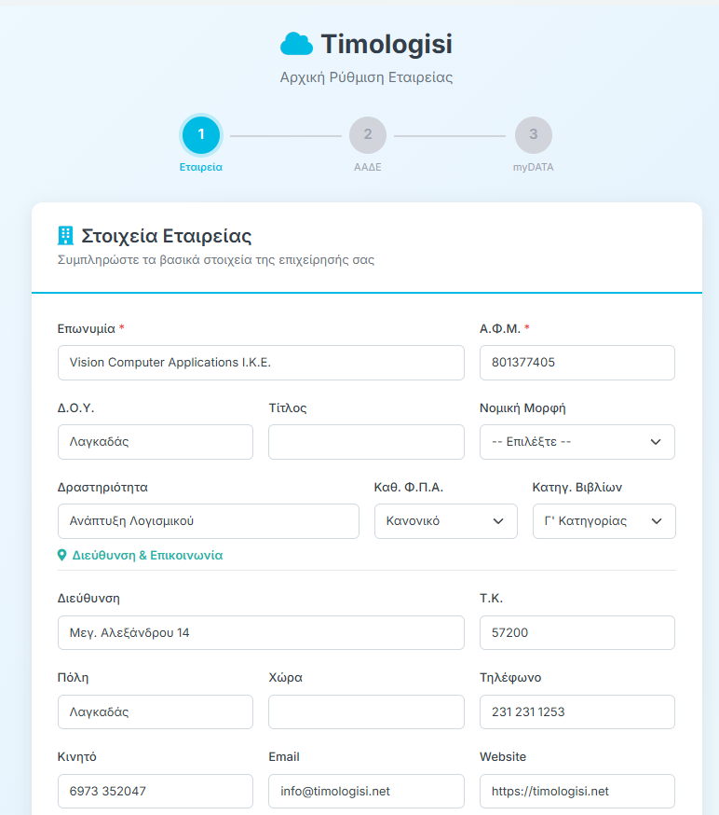The width and height of the screenshot is (719, 815).
Task: Select the empty Τίτλος field
Action: point(366,442)
